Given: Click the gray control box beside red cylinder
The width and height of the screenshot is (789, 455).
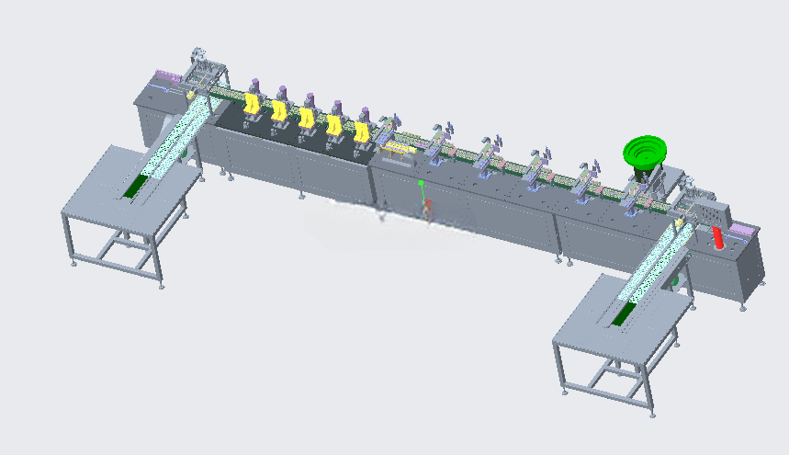Looking at the screenshot, I should coord(715,215).
